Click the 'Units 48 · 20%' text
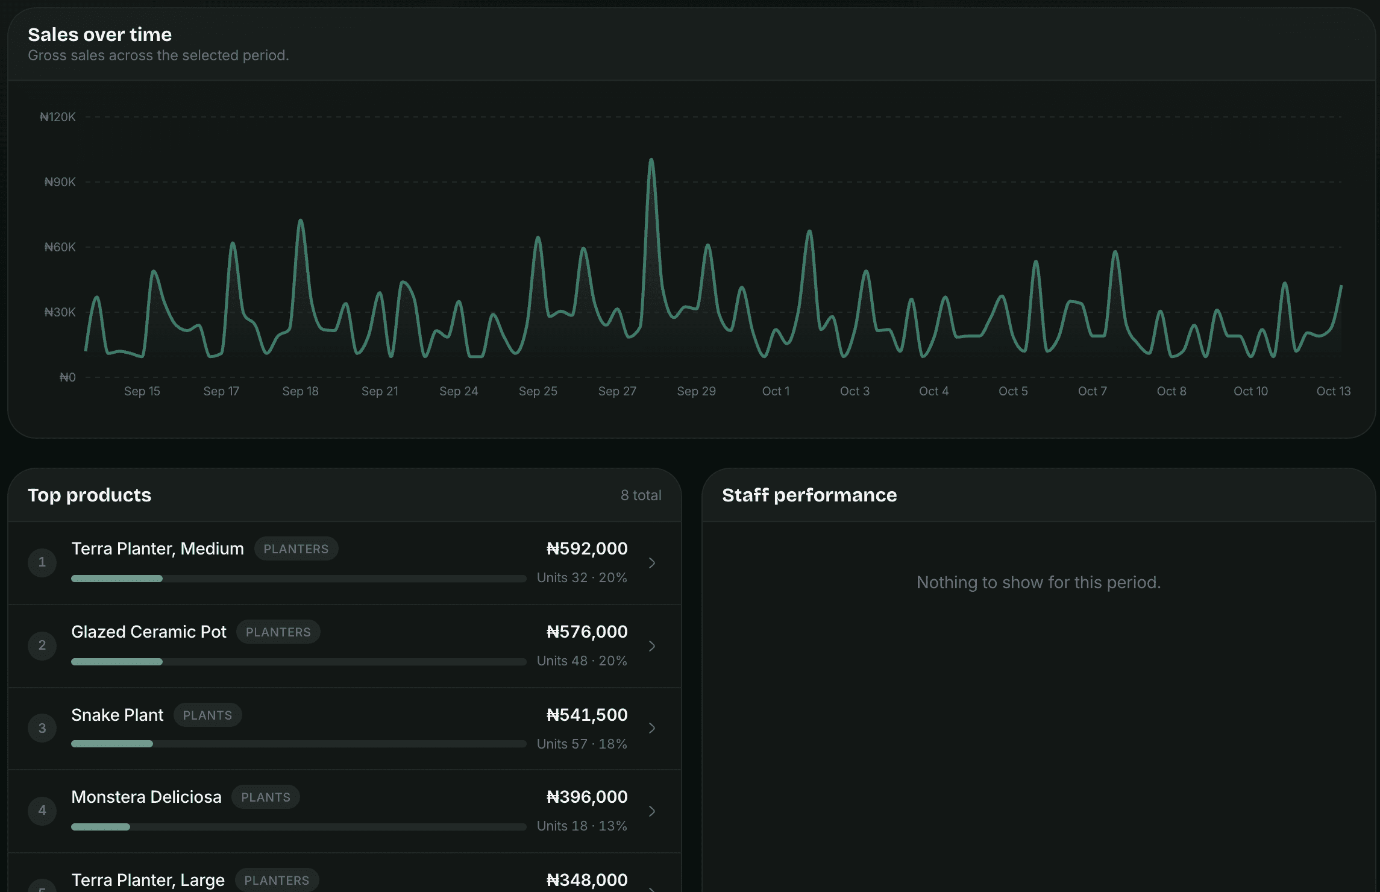This screenshot has height=892, width=1380. click(x=582, y=661)
